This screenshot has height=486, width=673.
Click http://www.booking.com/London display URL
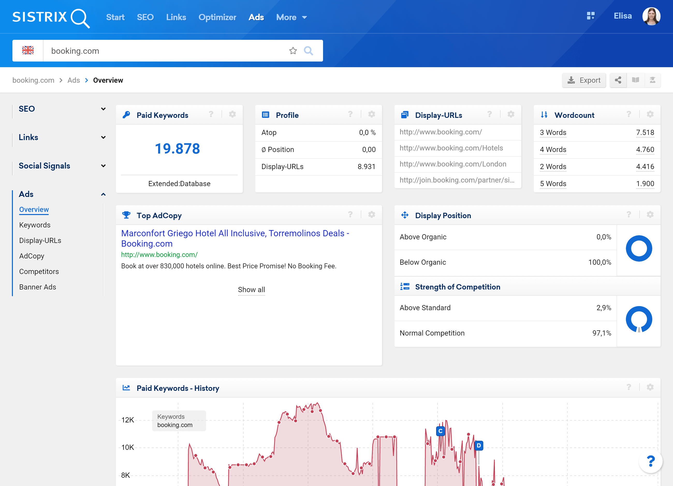453,164
